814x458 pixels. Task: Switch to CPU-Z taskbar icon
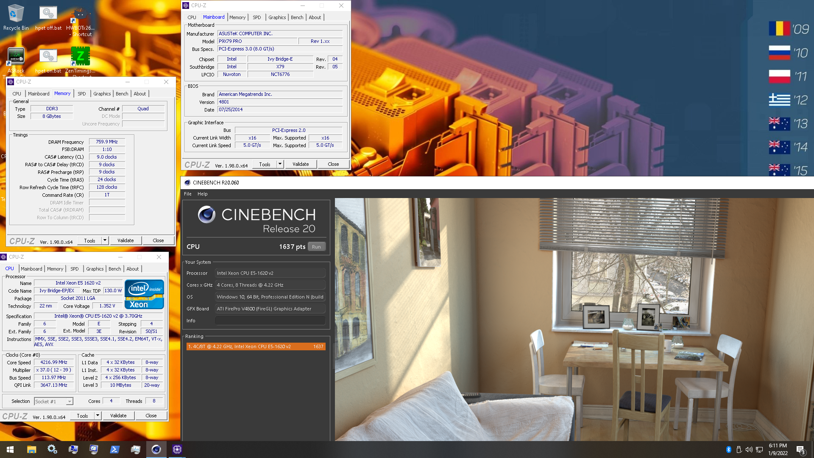coord(177,450)
